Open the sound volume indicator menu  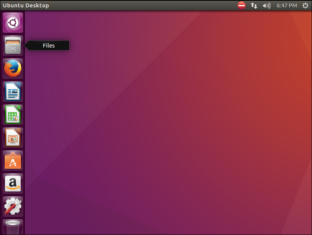[x=266, y=5]
